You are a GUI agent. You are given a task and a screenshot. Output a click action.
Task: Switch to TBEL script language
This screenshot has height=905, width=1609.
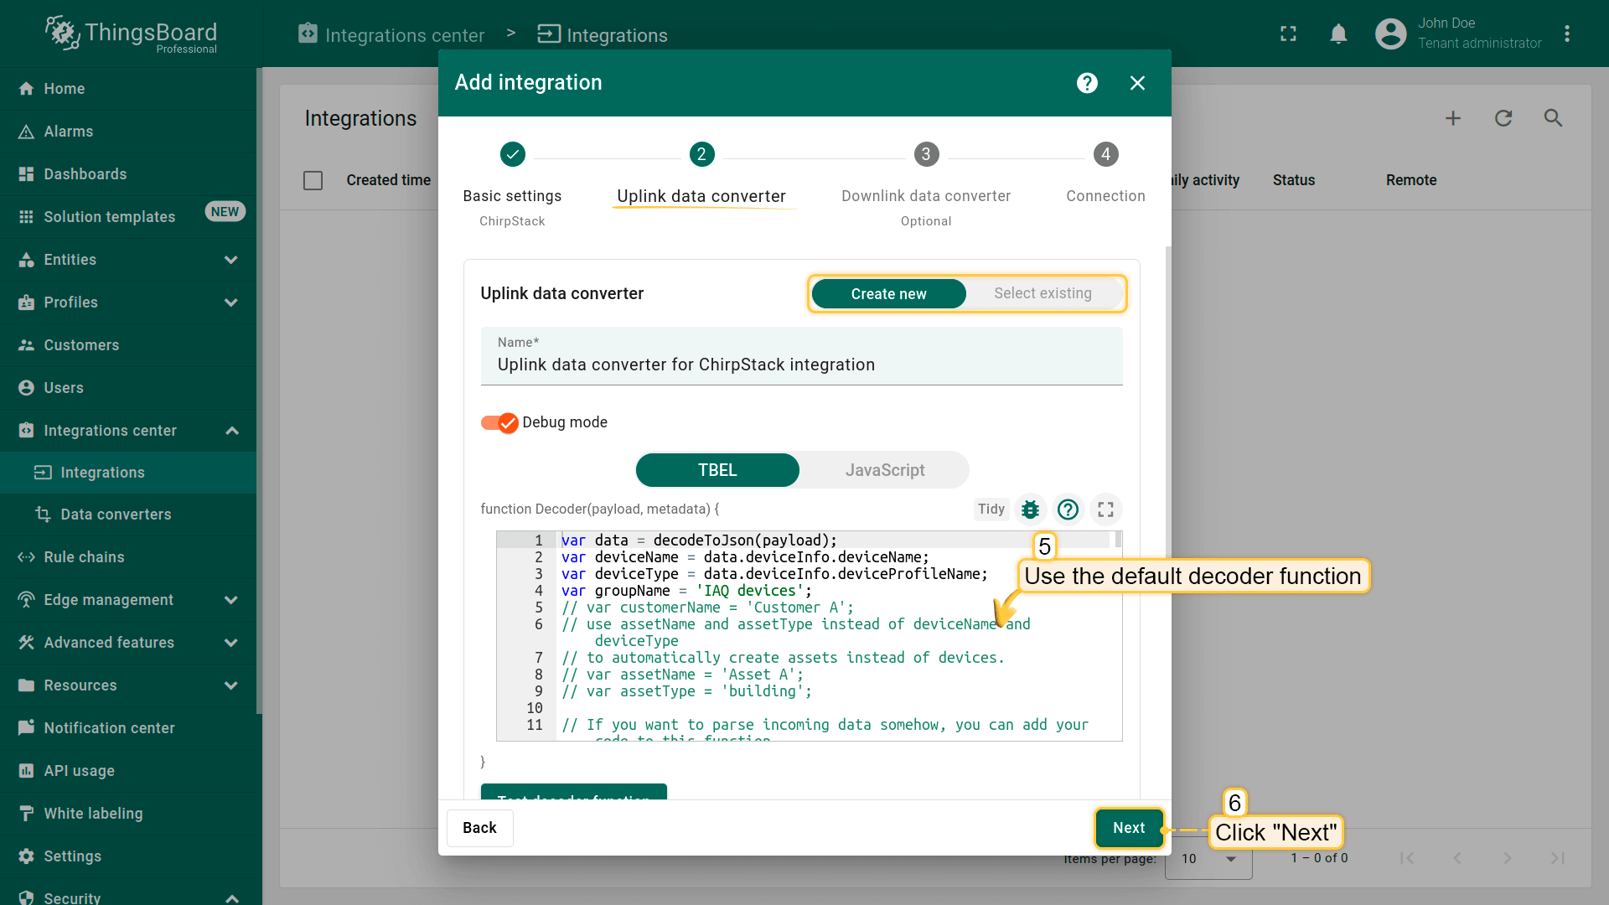click(x=717, y=471)
